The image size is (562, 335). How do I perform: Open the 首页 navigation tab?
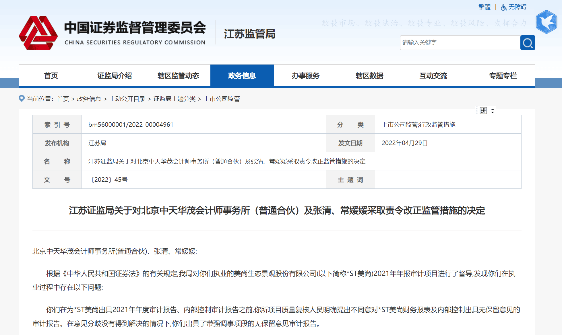tap(51, 76)
